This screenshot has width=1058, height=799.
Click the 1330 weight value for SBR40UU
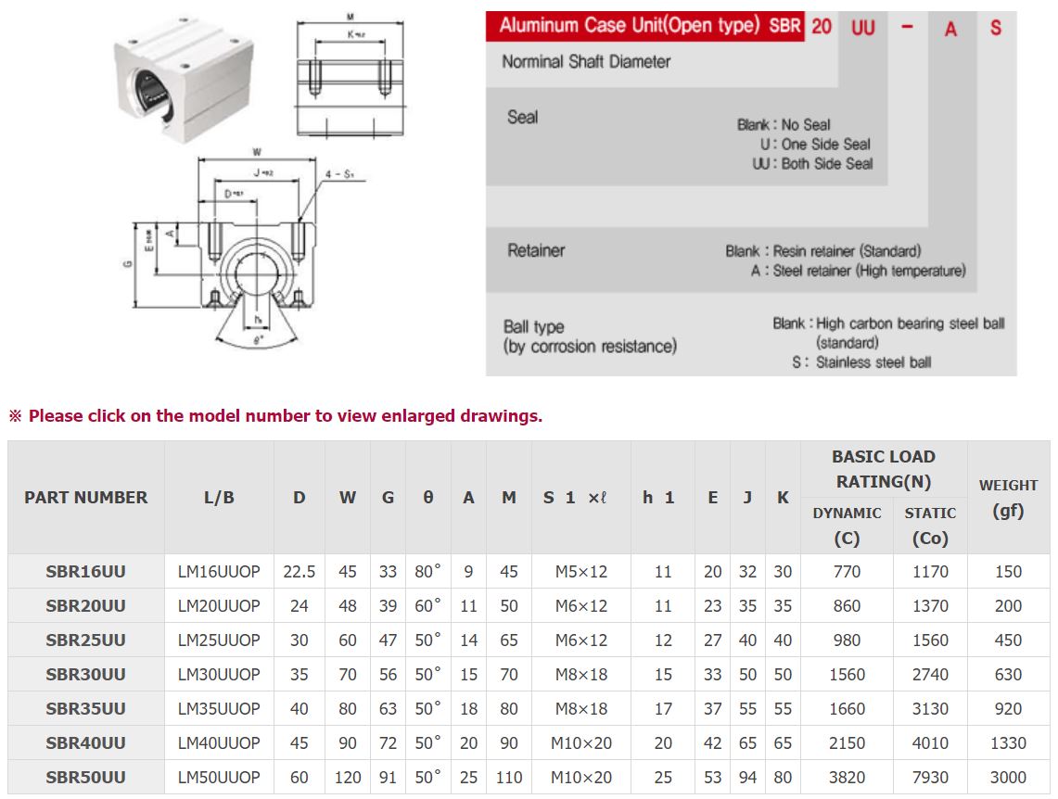(x=1008, y=743)
